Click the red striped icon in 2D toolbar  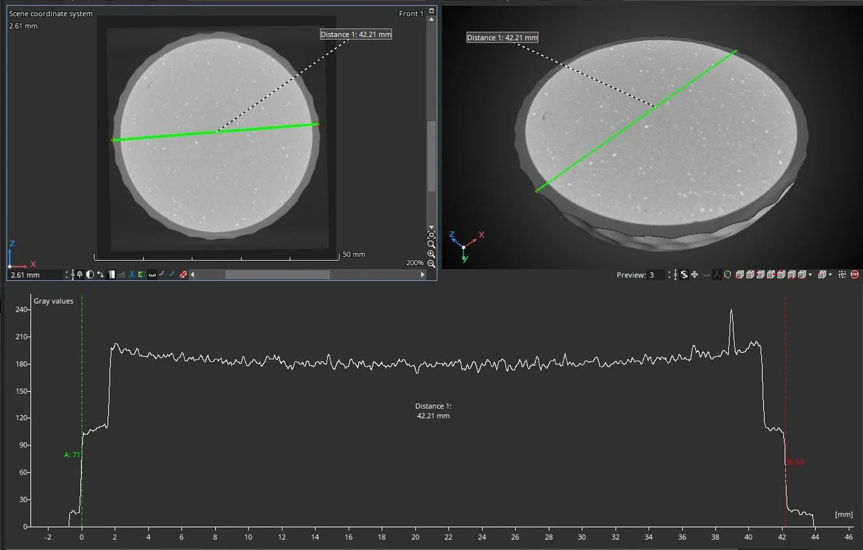click(x=183, y=275)
